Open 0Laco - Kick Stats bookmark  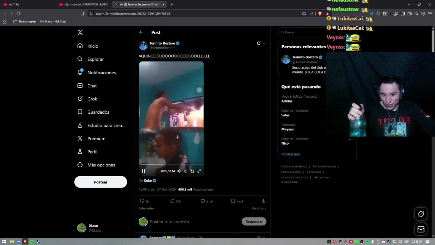(53, 21)
